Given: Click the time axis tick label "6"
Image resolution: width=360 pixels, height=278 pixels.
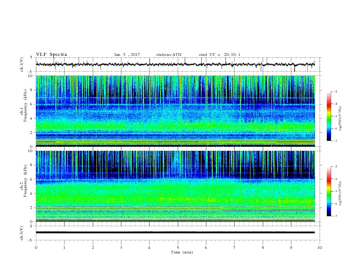Looking at the screenshot, I should coord(206,248).
